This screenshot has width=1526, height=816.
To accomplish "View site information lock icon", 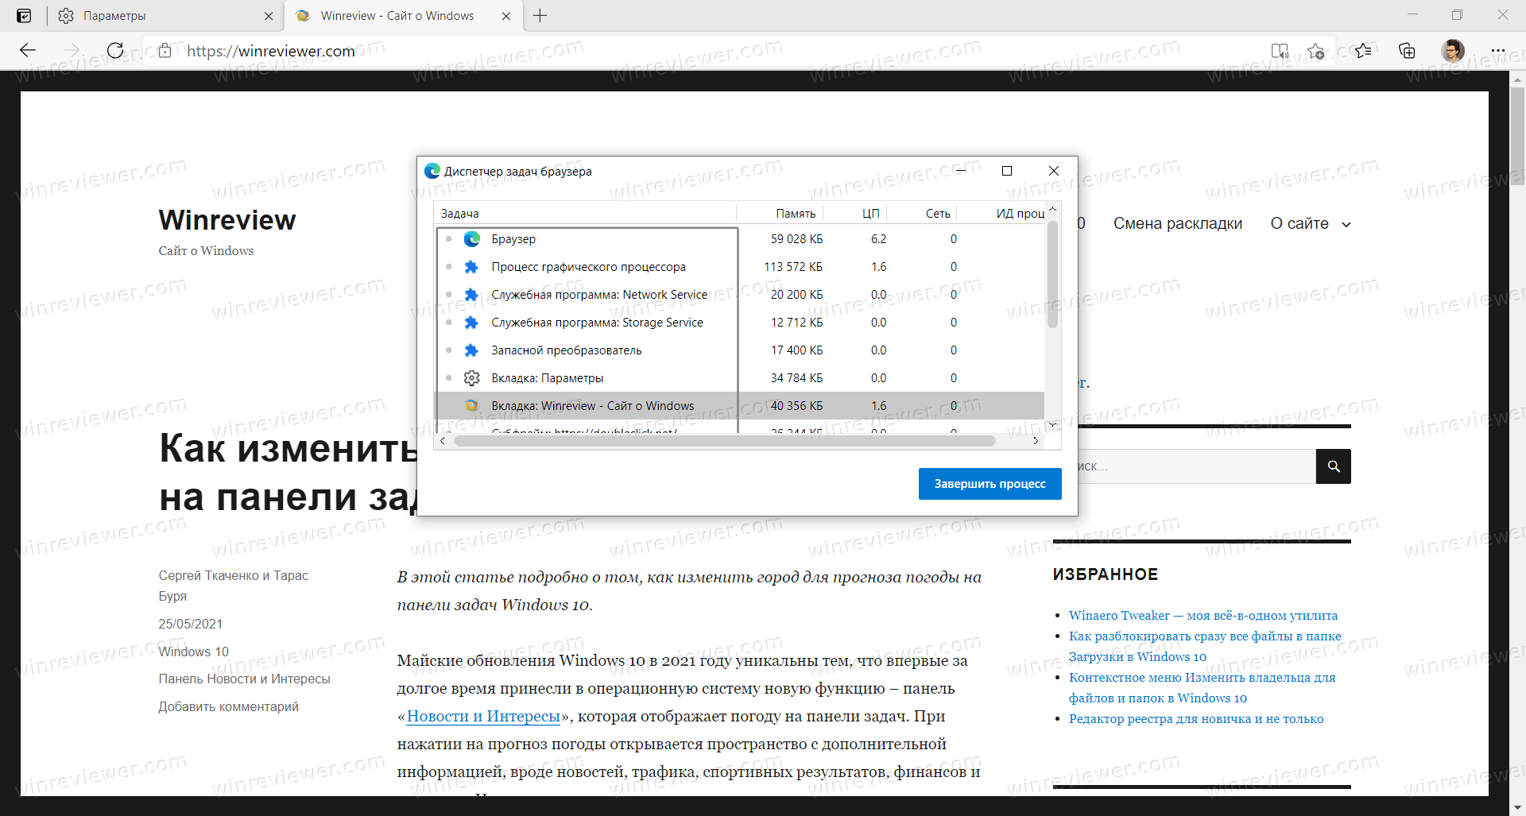I will [165, 51].
